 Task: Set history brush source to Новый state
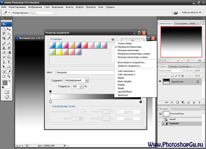coord(160,119)
